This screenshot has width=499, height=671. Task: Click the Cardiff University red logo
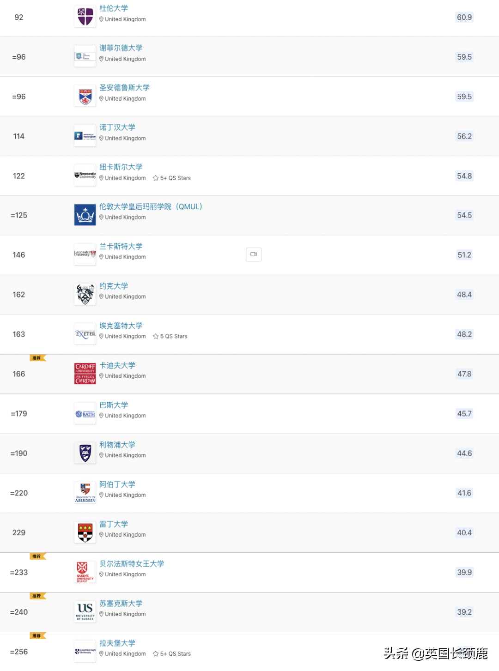pos(85,374)
